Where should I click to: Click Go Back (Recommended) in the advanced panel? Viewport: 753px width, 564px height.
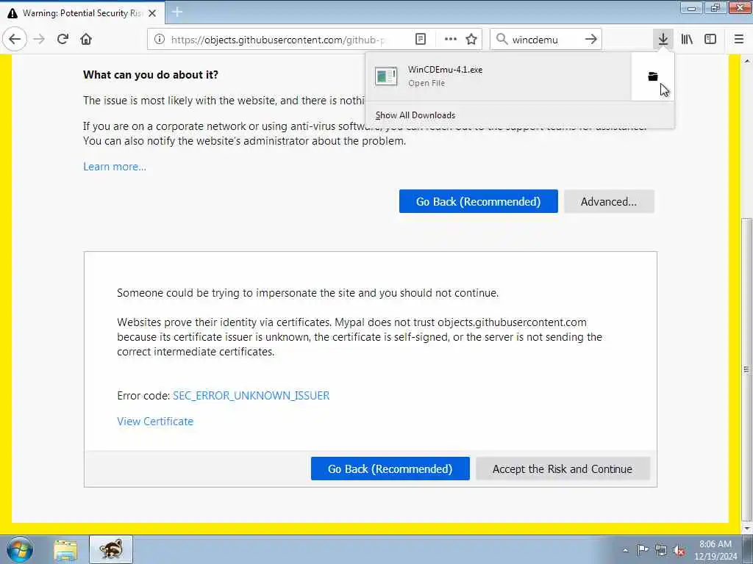pos(390,469)
